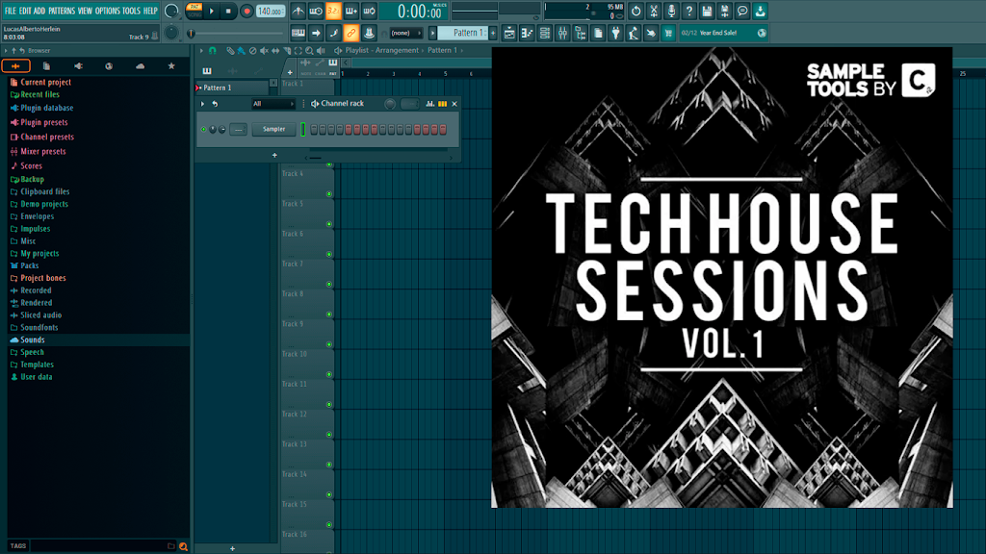The image size is (986, 554).
Task: Mute Track 10 via its green dot
Action: pos(329,374)
